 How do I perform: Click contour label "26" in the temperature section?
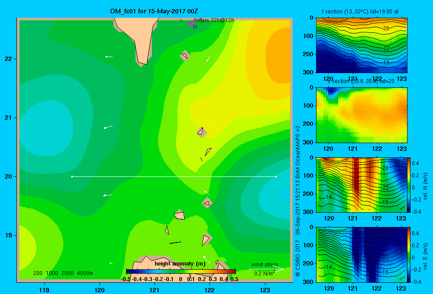tap(386, 28)
